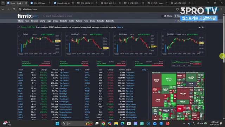Expand the news headline with More +
Image resolution: width=225 pixels, height=127 pixels.
coord(120,28)
